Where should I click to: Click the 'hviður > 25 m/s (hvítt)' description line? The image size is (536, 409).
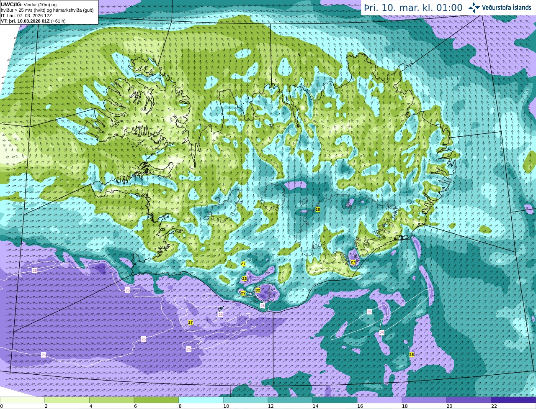tap(47, 10)
